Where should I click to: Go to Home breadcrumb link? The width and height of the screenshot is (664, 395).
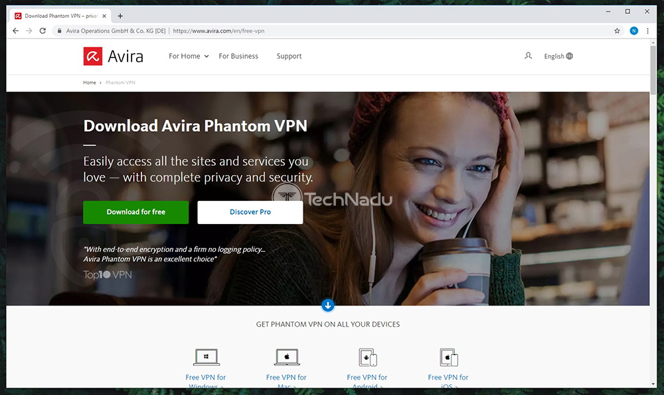point(90,82)
